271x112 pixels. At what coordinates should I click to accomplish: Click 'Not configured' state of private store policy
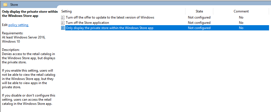pyautogui.click(x=199, y=28)
